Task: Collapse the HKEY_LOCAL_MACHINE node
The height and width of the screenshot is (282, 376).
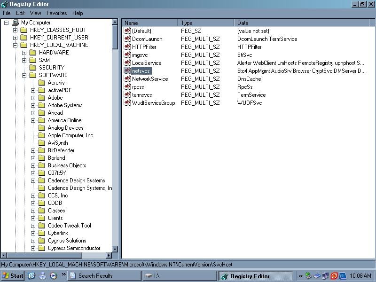Action: coord(16,45)
